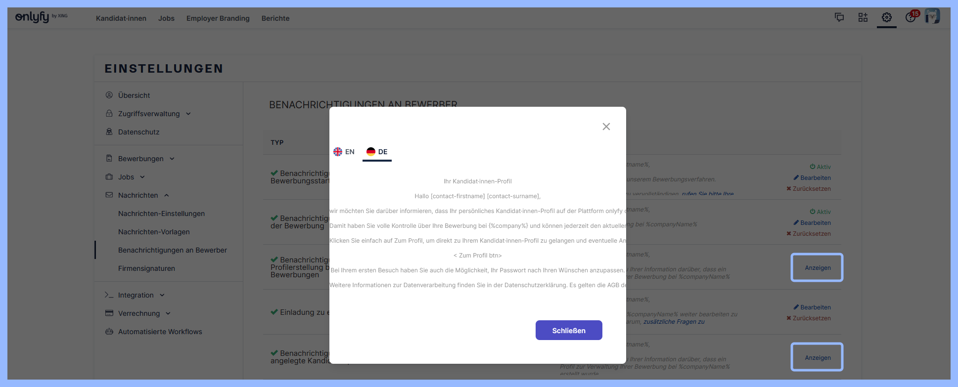
Task: Open Automatisierte Workflows from sidebar
Action: (x=160, y=332)
